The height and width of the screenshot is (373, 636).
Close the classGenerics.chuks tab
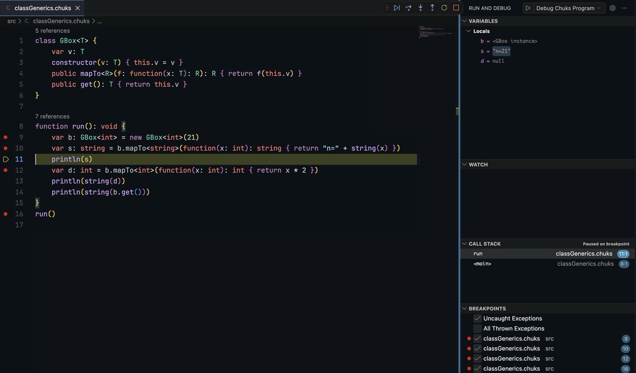[x=77, y=8]
